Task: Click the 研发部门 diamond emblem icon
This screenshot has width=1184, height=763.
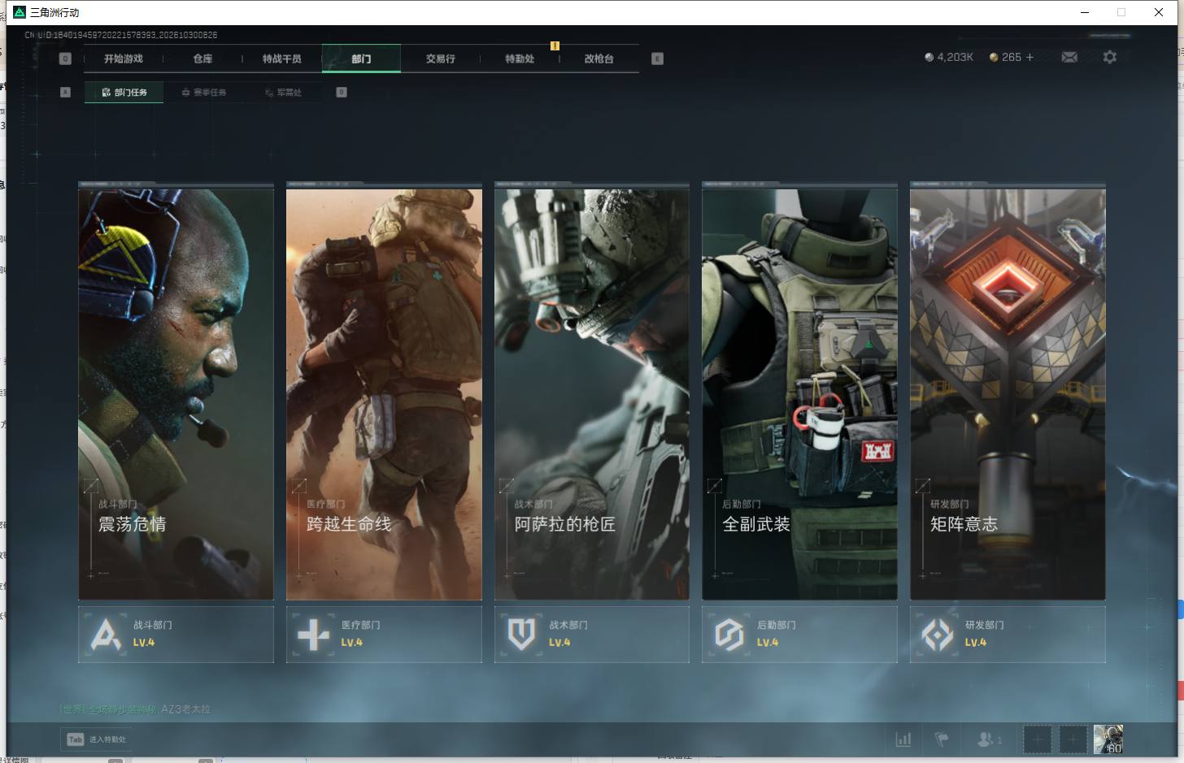Action: click(938, 634)
